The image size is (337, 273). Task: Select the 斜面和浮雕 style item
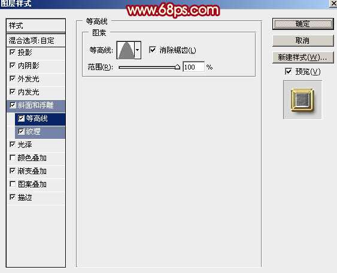click(36, 105)
